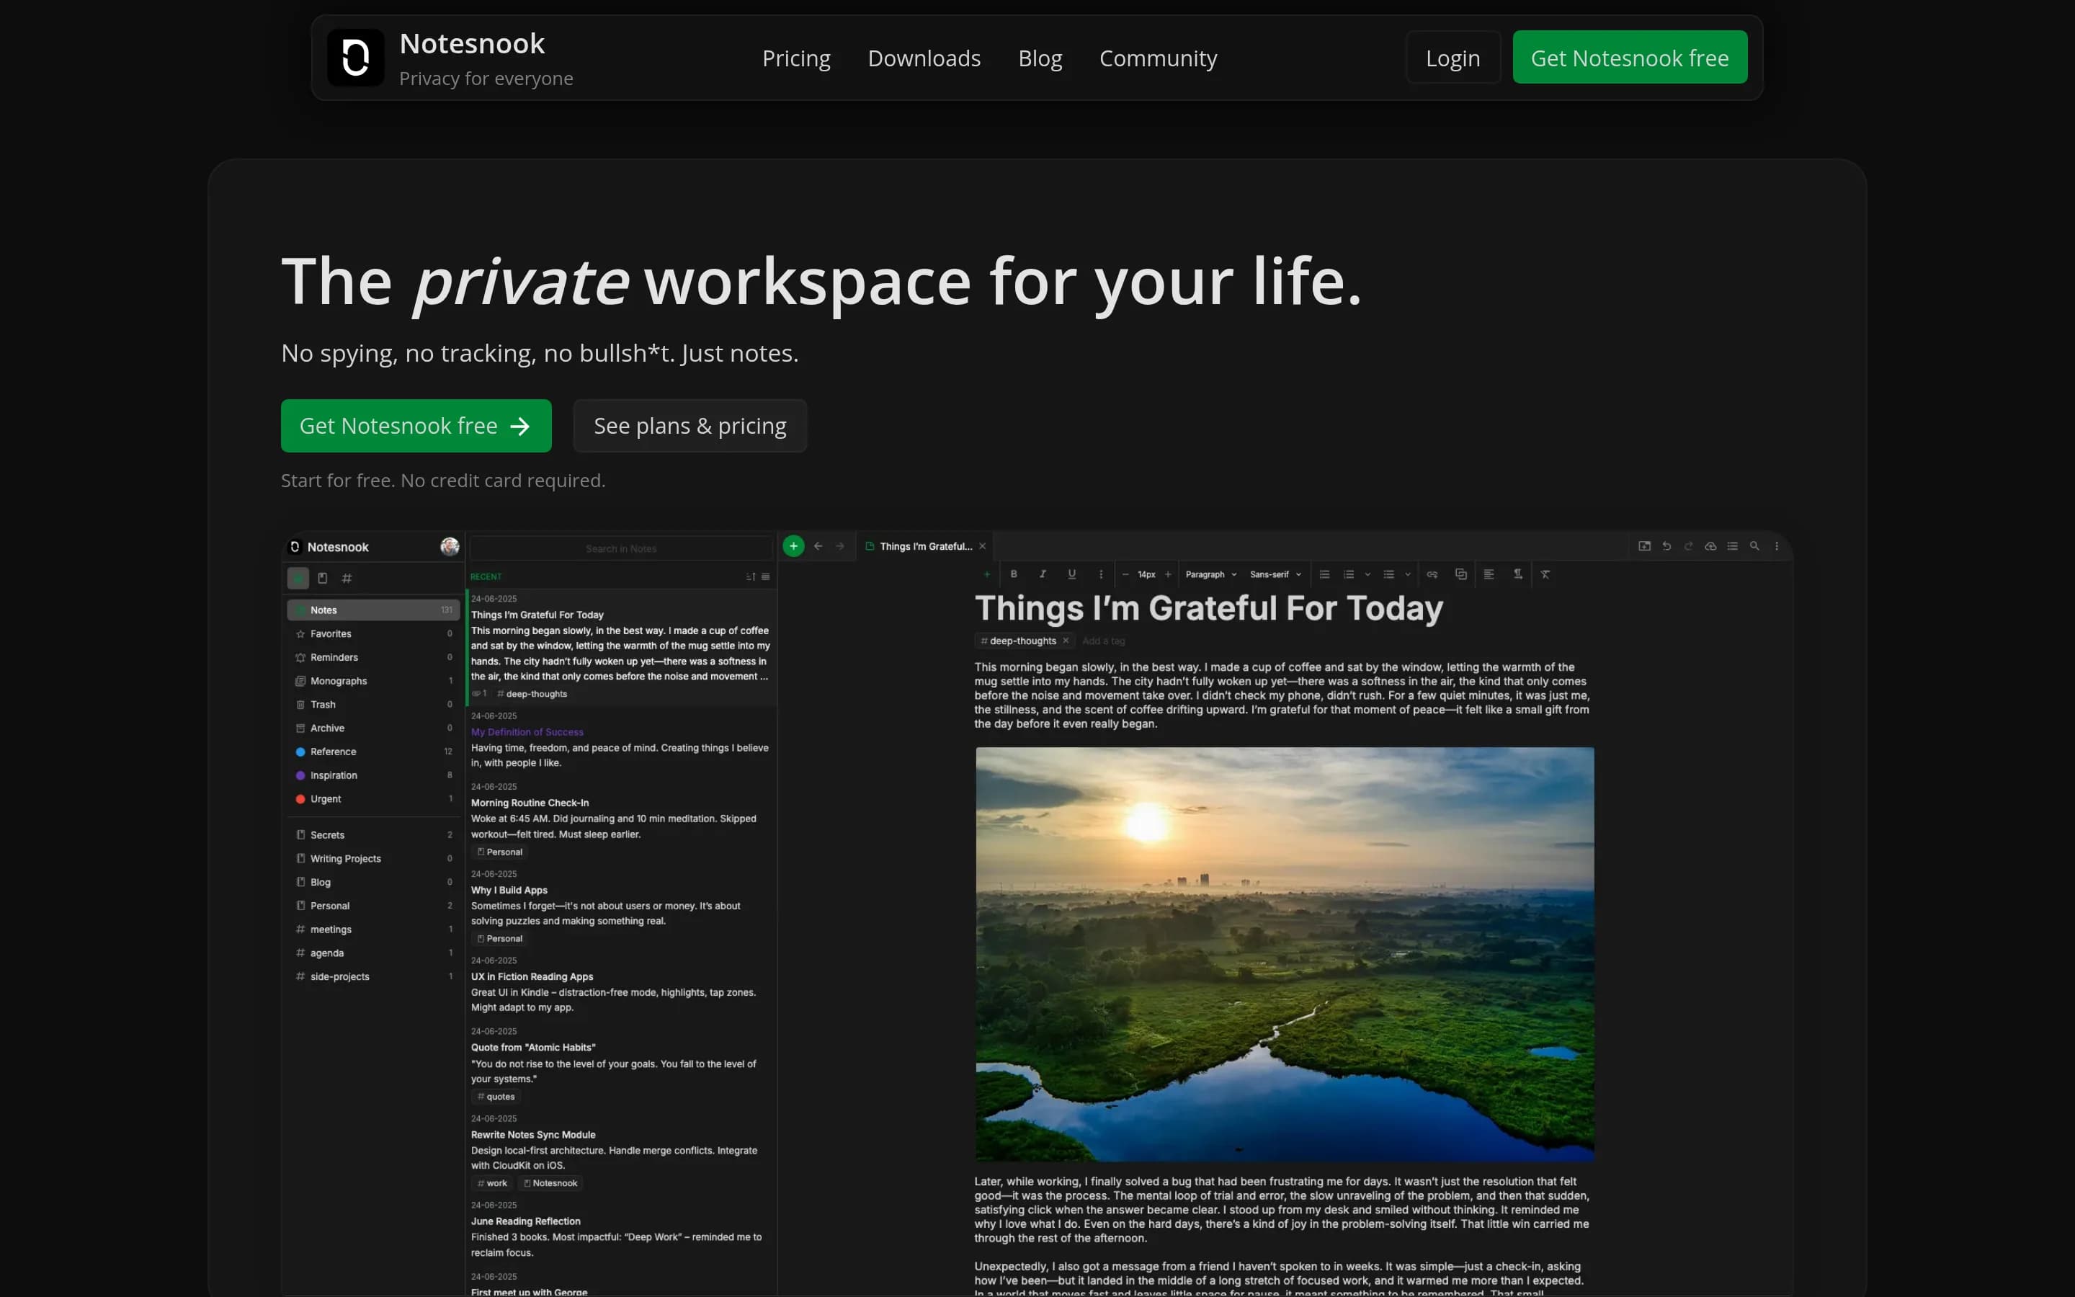
Task: Click the checklist icon in toolbar
Action: point(1389,574)
